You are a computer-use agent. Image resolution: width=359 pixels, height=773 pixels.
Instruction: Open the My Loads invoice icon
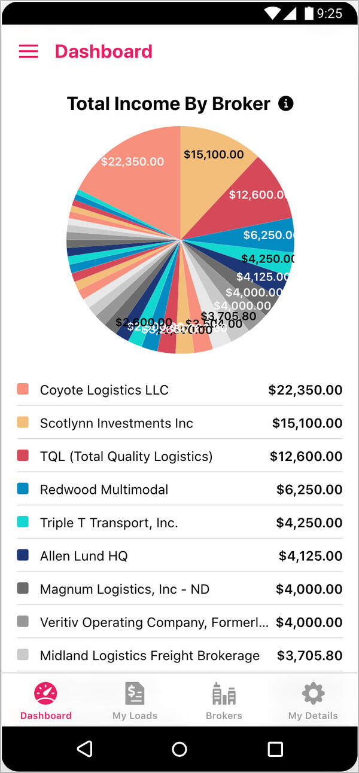click(135, 693)
